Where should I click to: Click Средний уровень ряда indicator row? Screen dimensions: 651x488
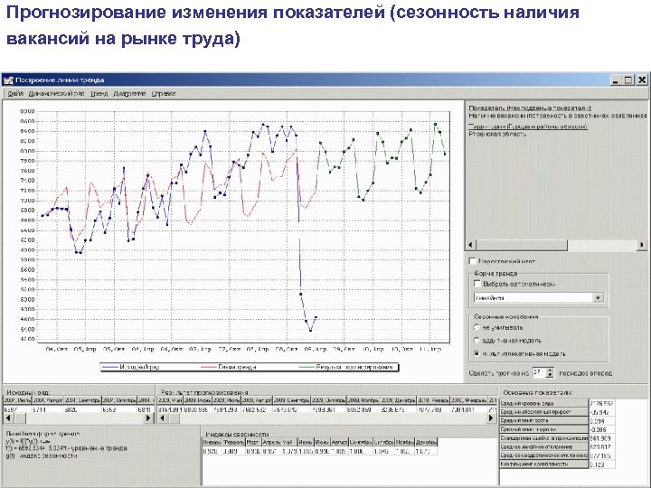(544, 403)
